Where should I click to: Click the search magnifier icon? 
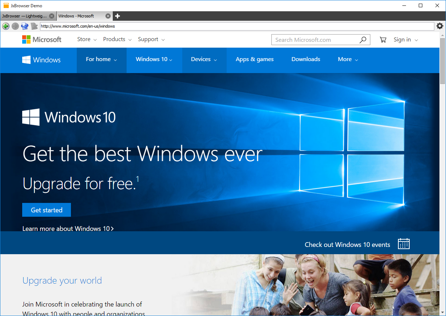click(x=363, y=40)
